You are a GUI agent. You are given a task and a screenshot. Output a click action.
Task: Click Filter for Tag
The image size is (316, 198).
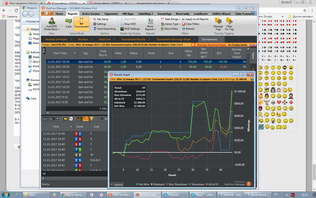[229, 24]
